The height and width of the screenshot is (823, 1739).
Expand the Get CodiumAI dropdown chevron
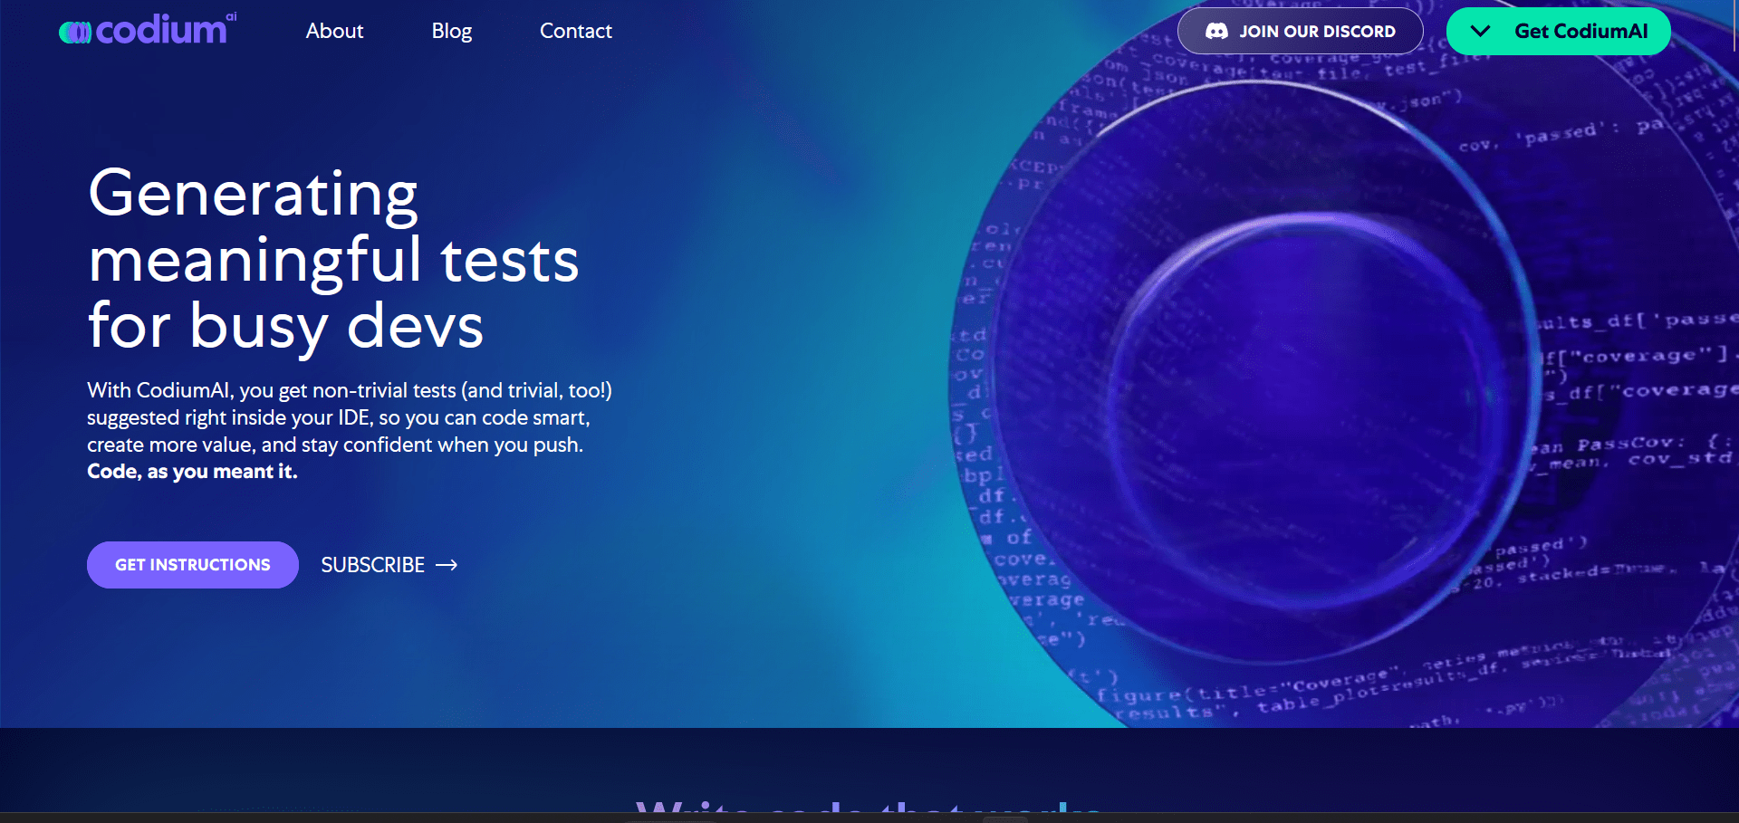pyautogui.click(x=1480, y=32)
